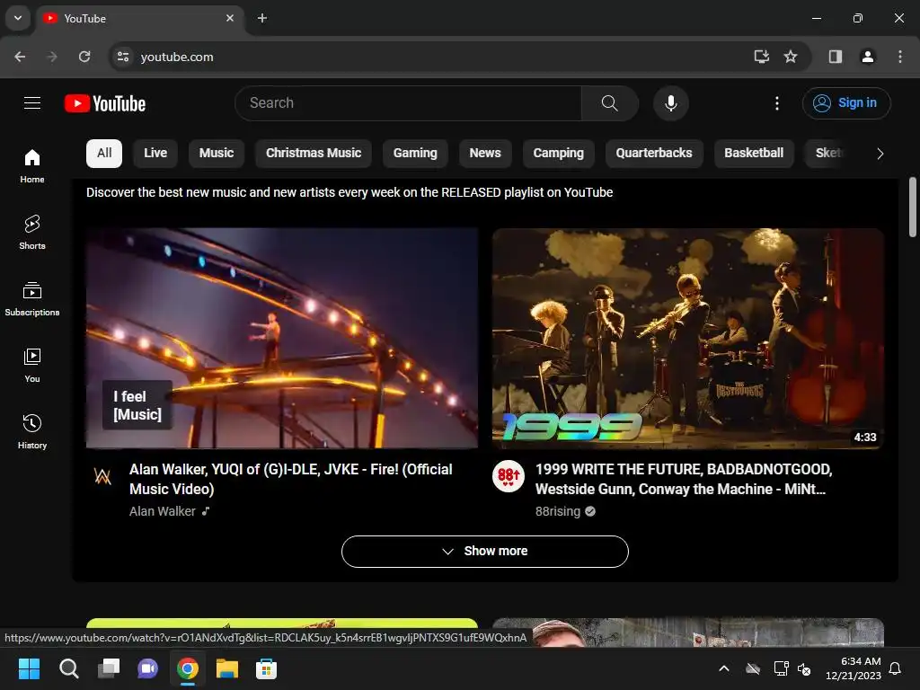The image size is (920, 690).
Task: Open the Windows Start menu
Action: pos(29,668)
